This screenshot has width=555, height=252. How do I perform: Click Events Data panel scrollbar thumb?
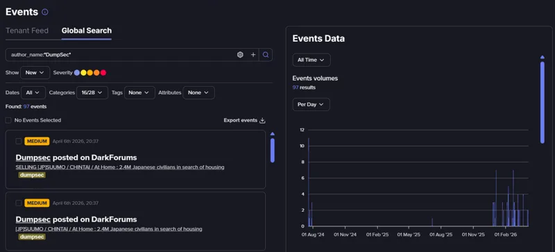543,103
